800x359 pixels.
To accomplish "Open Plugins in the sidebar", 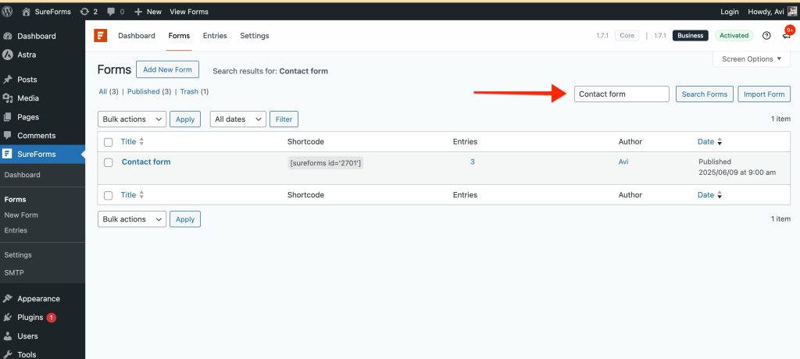I will tap(30, 318).
